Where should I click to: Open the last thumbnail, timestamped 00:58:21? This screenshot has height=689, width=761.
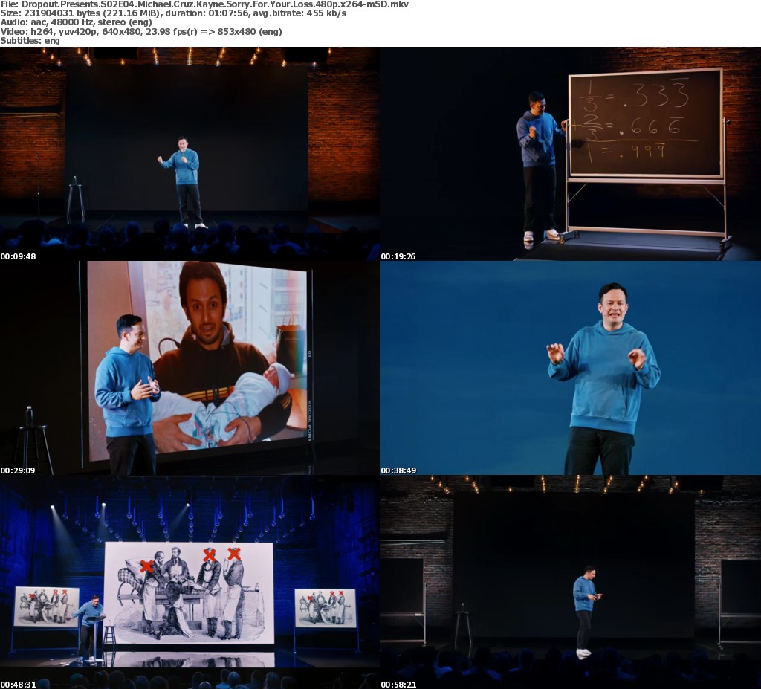tap(571, 582)
